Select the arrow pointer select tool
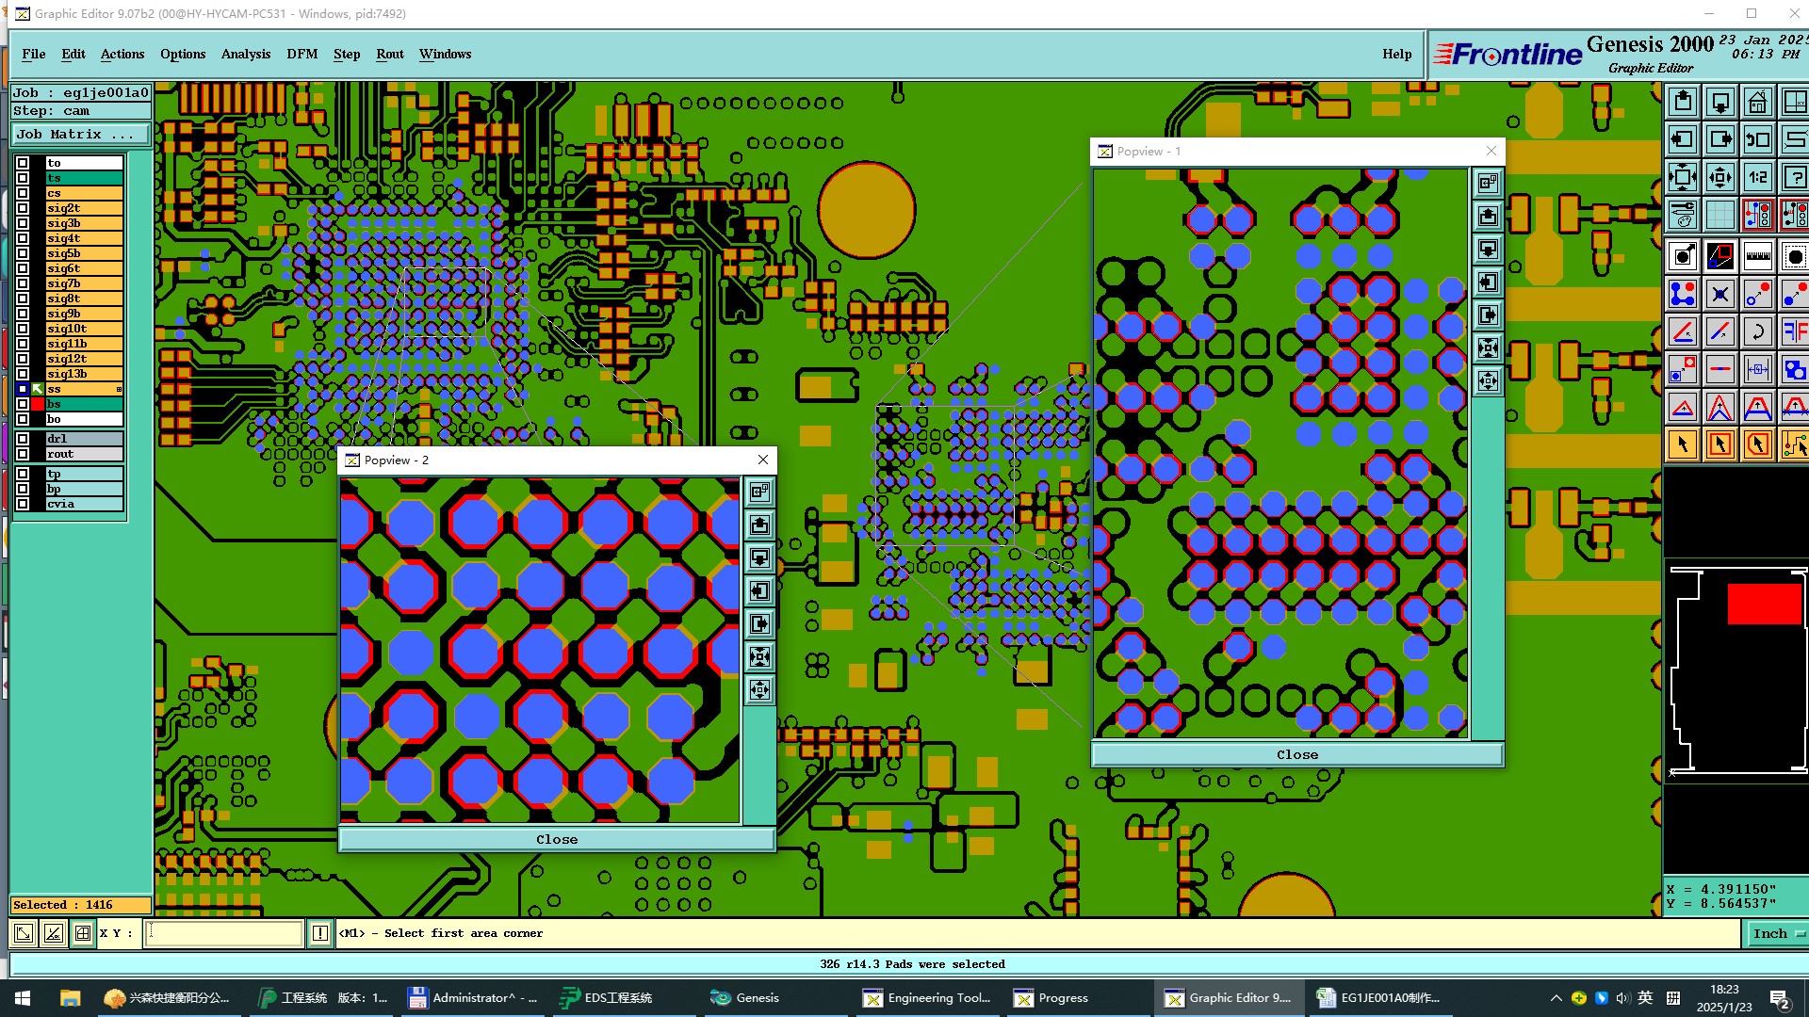The width and height of the screenshot is (1809, 1017). click(1683, 444)
